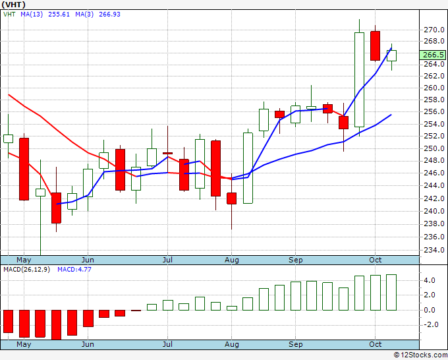Click the MACD:4.77 value readout

click(74, 270)
